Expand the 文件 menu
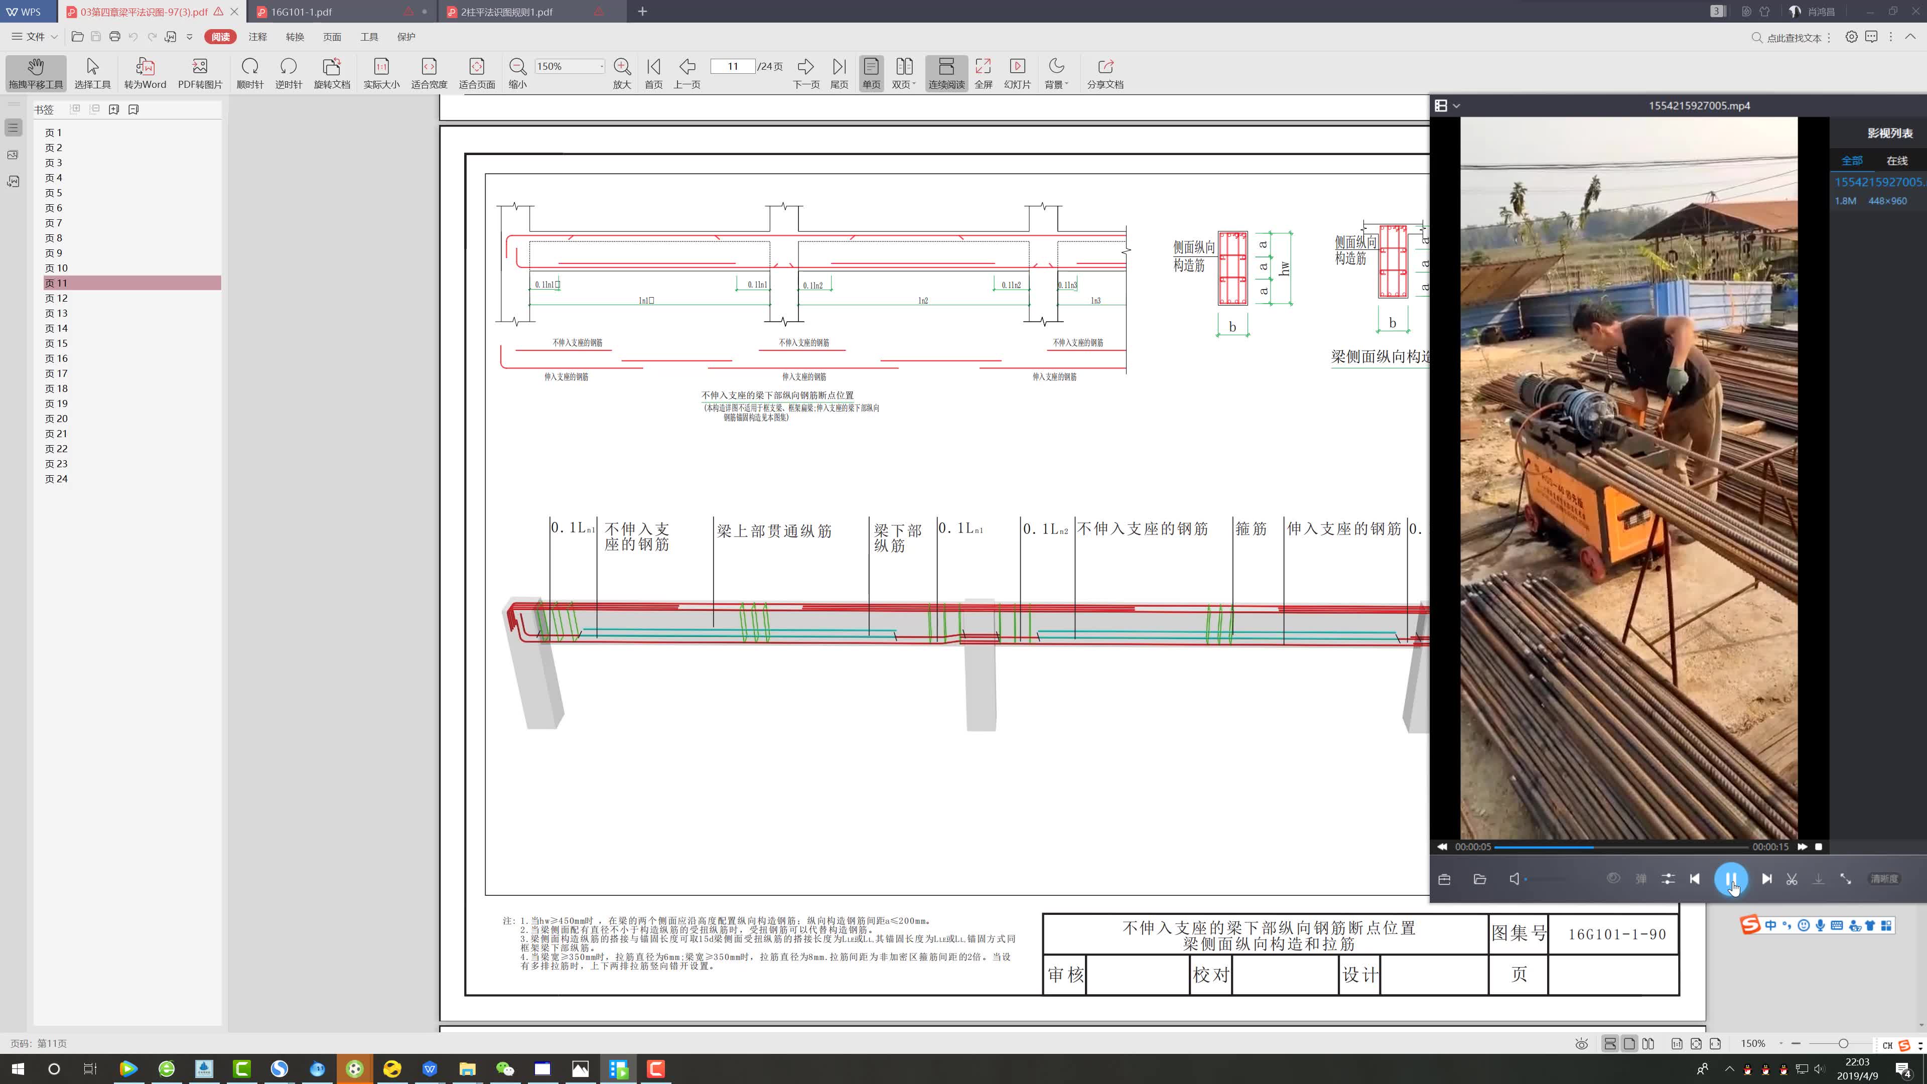 (x=35, y=37)
